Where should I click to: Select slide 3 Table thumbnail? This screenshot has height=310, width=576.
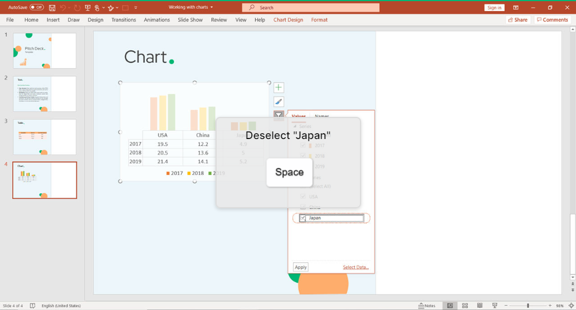(44, 137)
